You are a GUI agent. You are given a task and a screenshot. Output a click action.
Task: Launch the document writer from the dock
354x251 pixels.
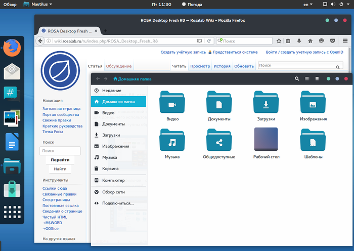[x=12, y=142]
